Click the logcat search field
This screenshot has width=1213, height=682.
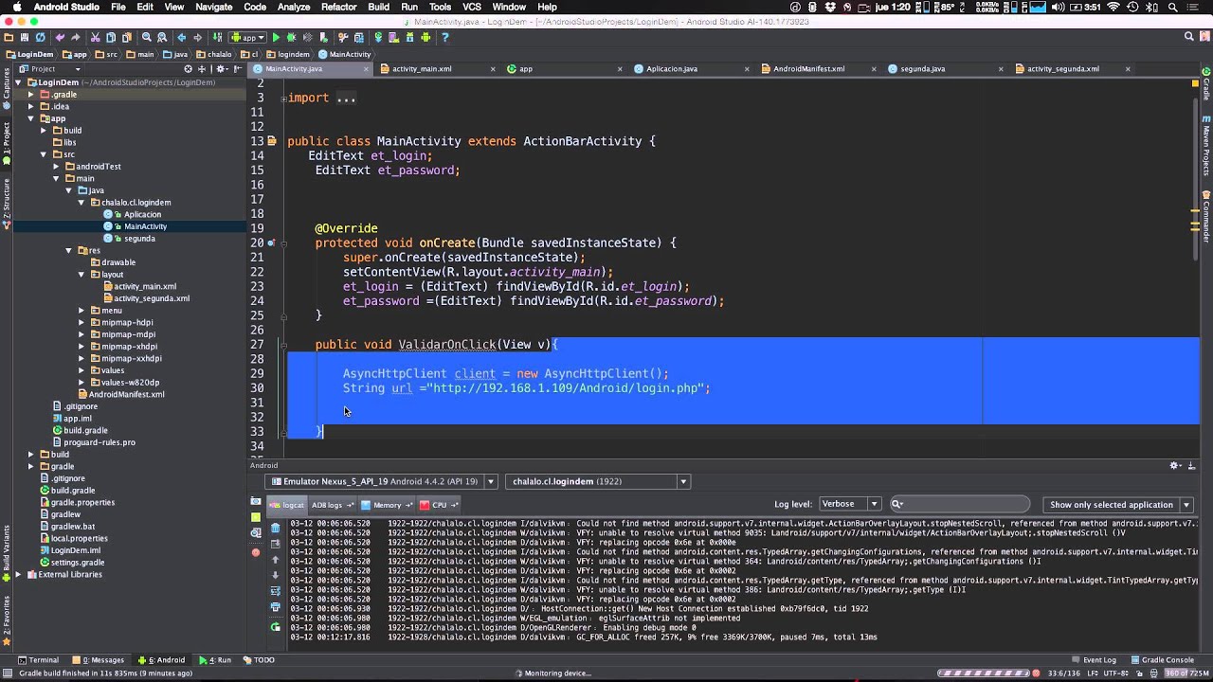[x=960, y=504]
